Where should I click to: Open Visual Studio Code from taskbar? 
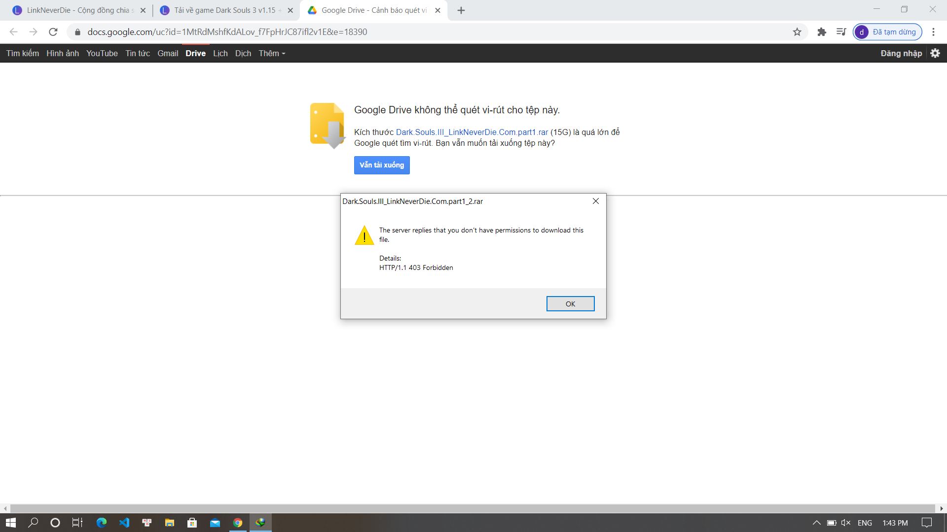click(124, 523)
